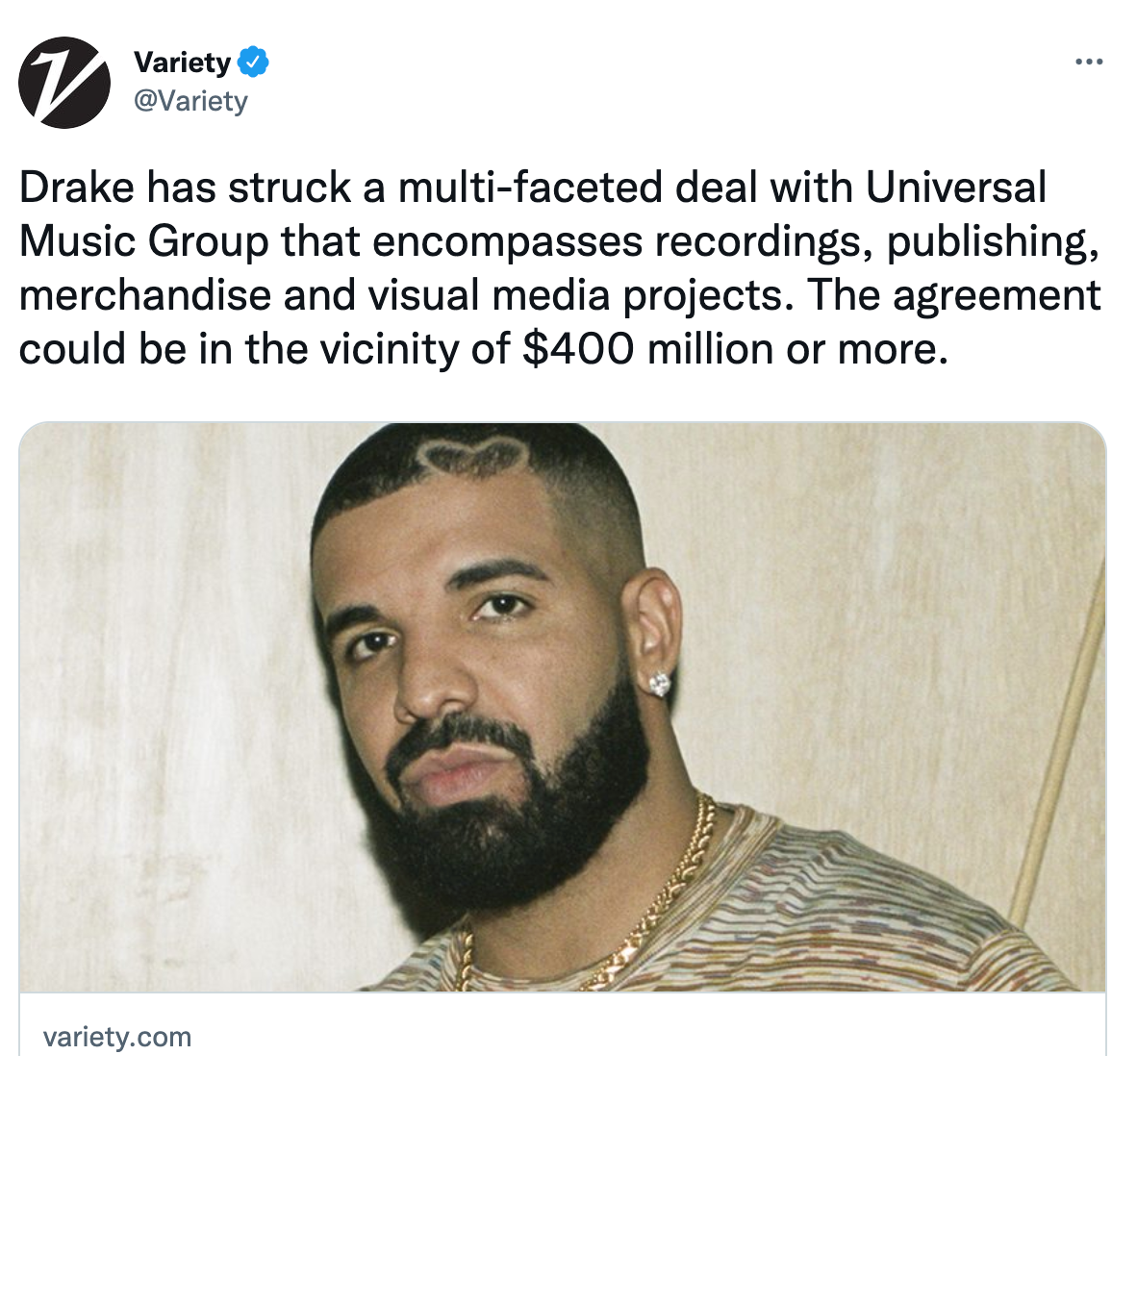Open the Variety profile avatar
Viewport: 1137px width, 1306px height.
[x=64, y=83]
